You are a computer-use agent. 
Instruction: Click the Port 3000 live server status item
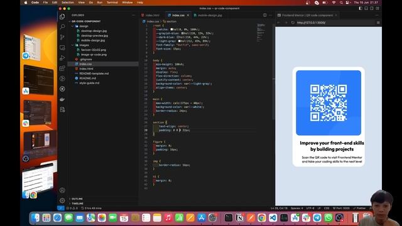pyautogui.click(x=341, y=208)
